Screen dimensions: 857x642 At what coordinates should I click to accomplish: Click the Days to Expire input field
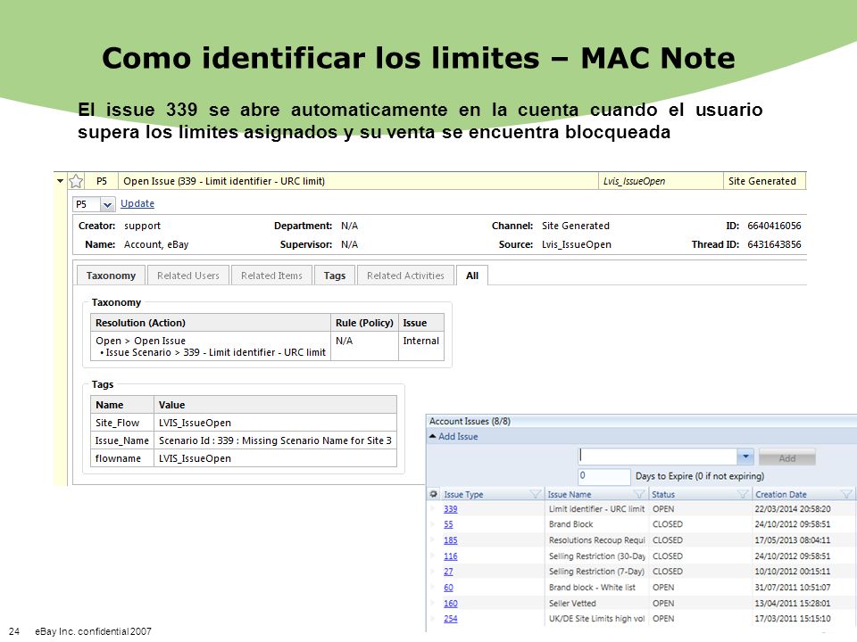pos(604,476)
